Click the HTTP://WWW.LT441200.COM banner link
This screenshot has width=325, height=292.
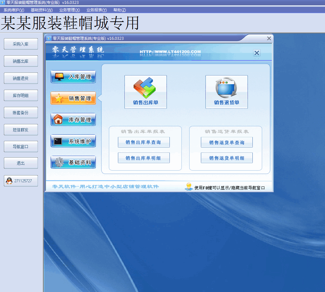pyautogui.click(x=170, y=52)
